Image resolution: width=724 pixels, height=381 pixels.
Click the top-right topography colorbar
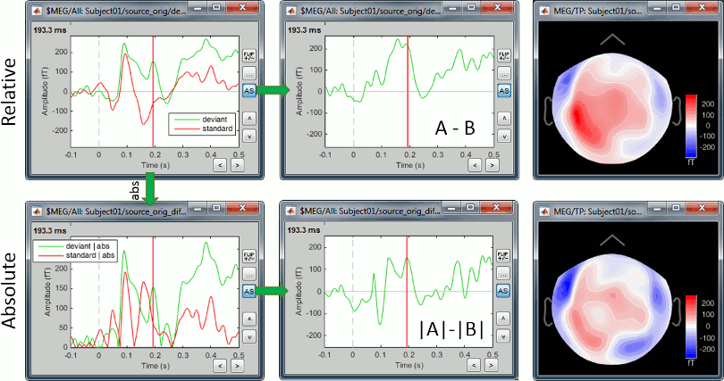pyautogui.click(x=690, y=123)
